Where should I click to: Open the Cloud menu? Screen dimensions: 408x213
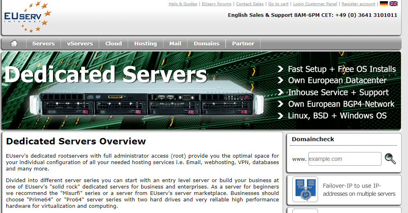(x=114, y=43)
